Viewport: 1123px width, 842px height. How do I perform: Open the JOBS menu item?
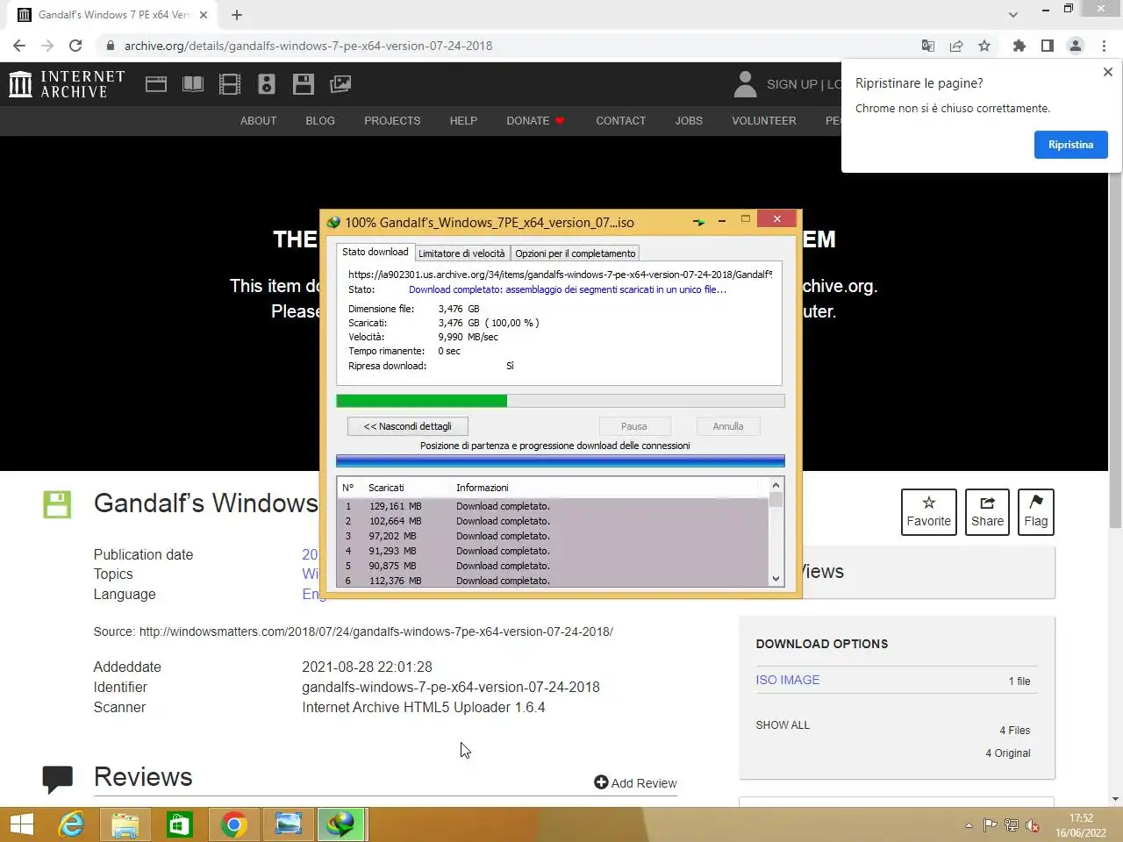click(689, 121)
